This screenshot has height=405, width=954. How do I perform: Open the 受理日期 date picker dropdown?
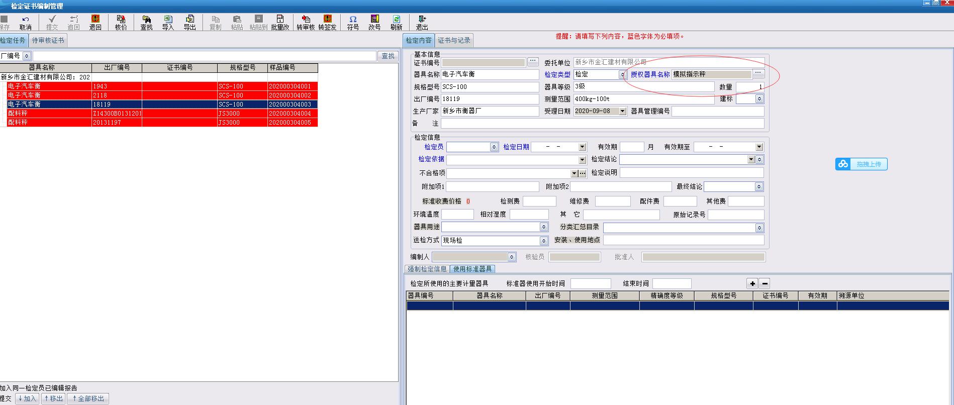coord(622,111)
